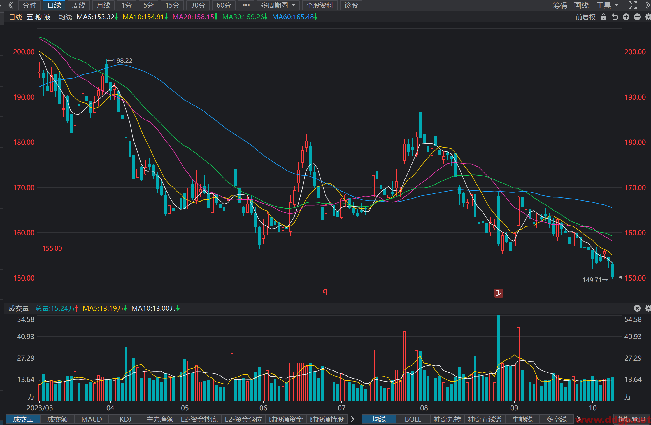The height and width of the screenshot is (425, 651).
Task: Select the MACD indicator tab
Action: coord(92,419)
